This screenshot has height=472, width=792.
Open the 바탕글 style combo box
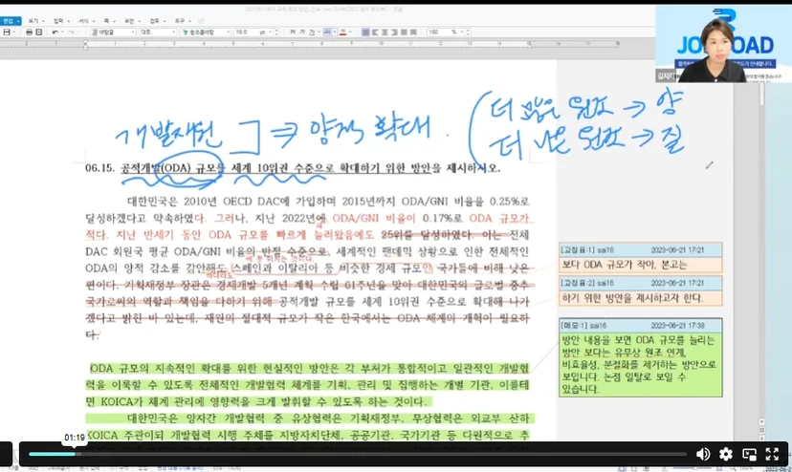pos(113,32)
